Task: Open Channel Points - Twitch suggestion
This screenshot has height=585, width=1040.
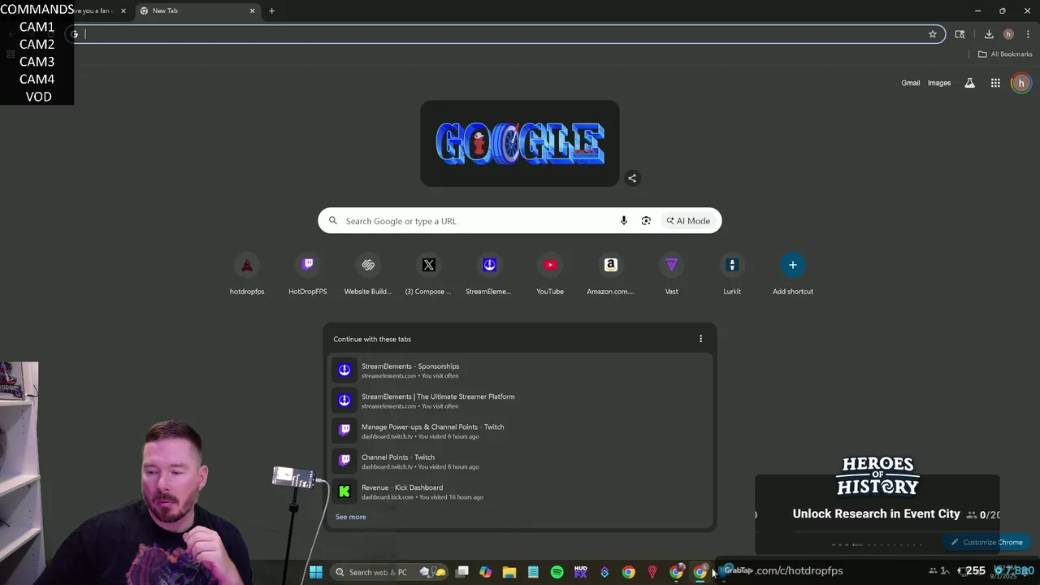Action: tap(520, 461)
